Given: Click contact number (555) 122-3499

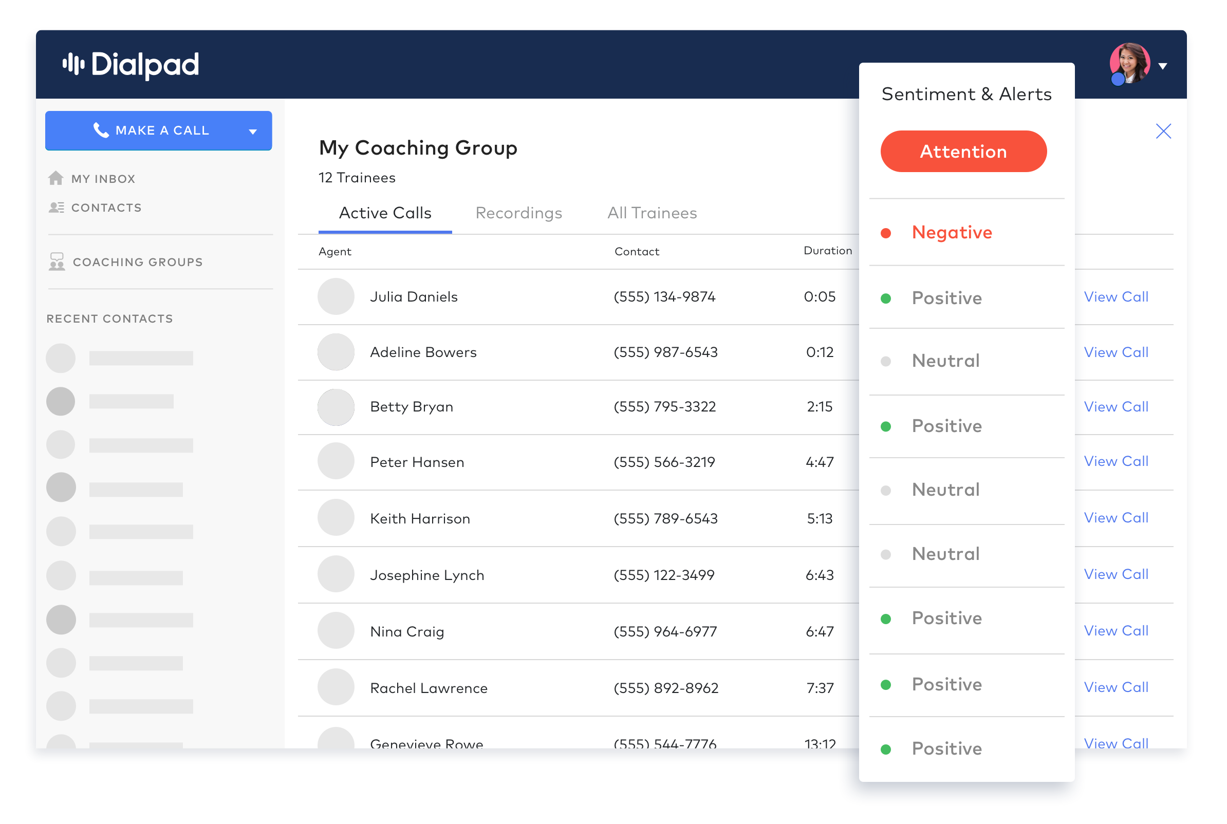Looking at the screenshot, I should (x=664, y=575).
